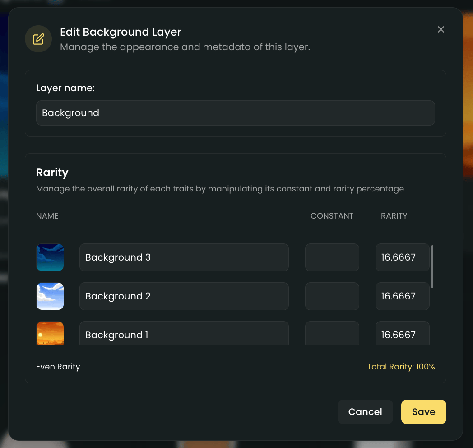Click the Background 2 thumbnail

coord(50,296)
